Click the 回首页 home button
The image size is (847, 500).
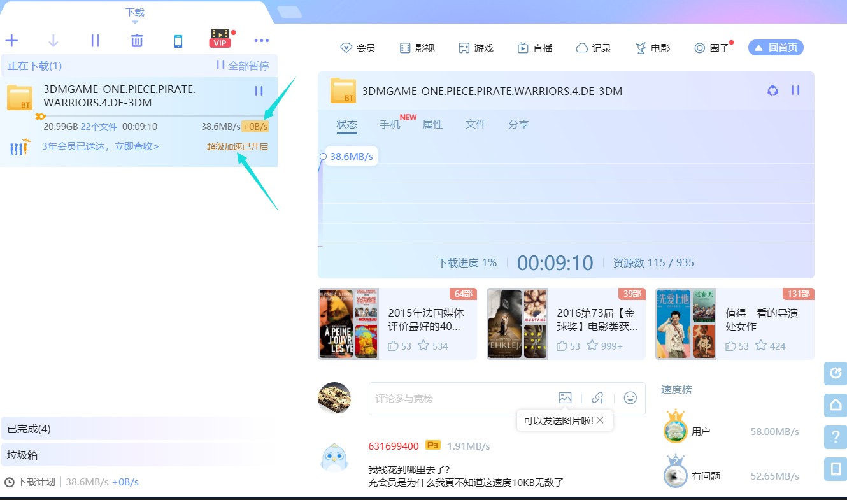point(776,47)
